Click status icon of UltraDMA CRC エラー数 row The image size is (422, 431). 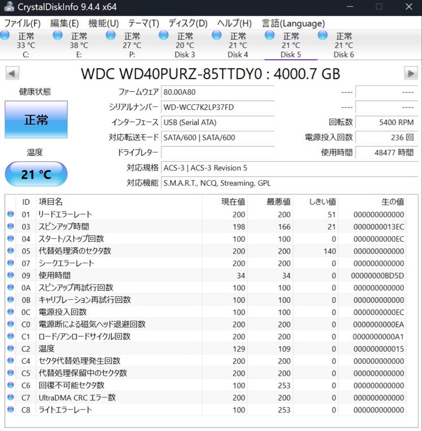tap(10, 397)
